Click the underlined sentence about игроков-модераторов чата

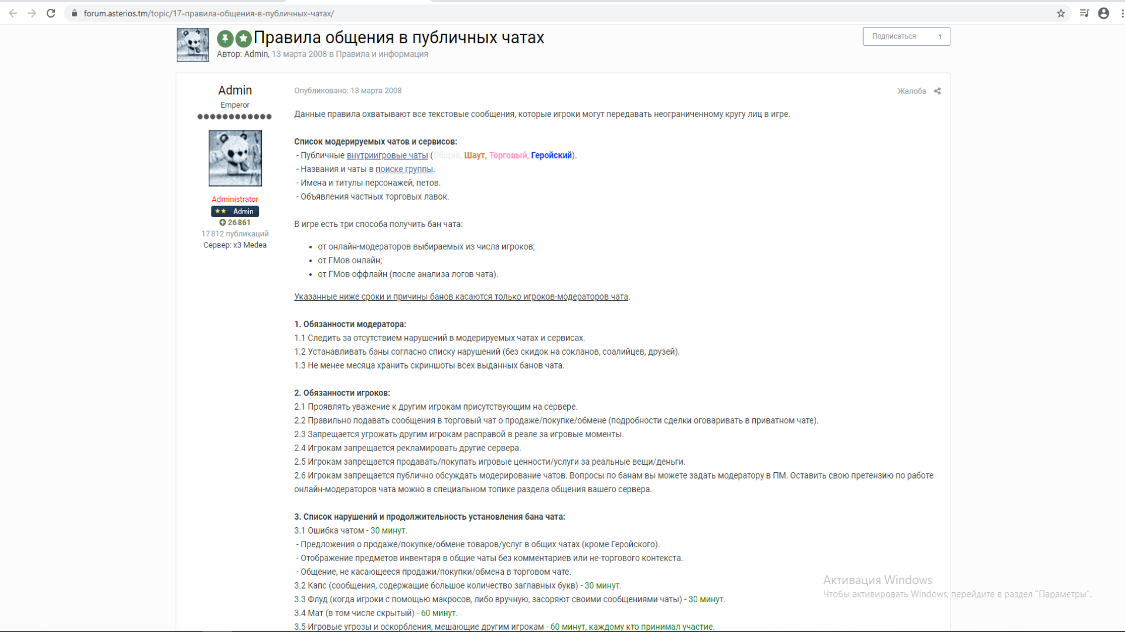tap(461, 297)
